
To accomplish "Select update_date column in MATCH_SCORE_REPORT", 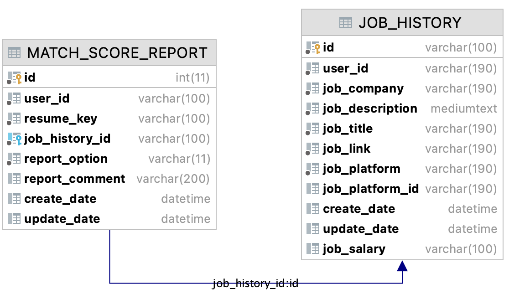I will (62, 219).
